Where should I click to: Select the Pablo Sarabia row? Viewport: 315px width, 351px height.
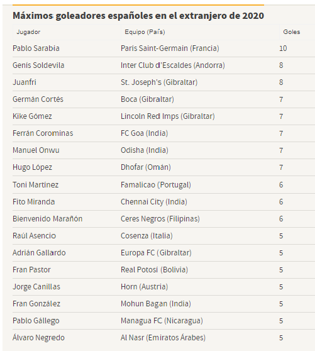click(163, 48)
